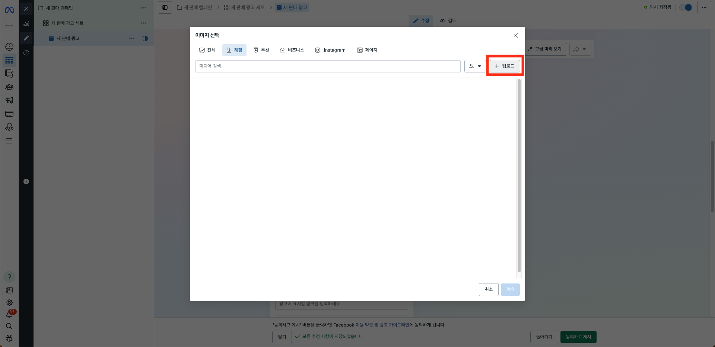Open the media filter dropdown
Image resolution: width=715 pixels, height=347 pixels.
(x=475, y=66)
